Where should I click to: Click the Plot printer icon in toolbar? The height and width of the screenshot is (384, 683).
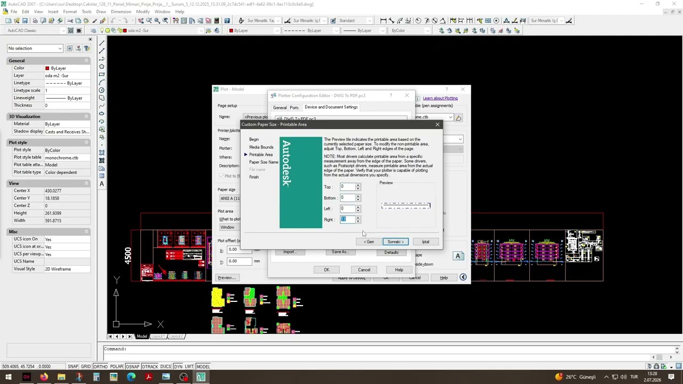pos(35,21)
